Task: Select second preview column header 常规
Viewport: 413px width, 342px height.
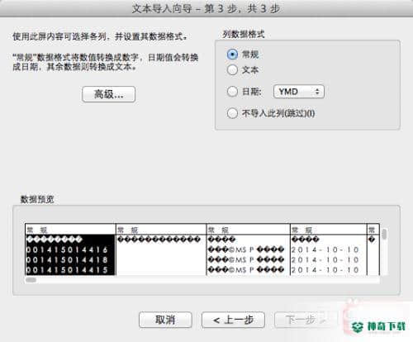Action: tap(161, 230)
